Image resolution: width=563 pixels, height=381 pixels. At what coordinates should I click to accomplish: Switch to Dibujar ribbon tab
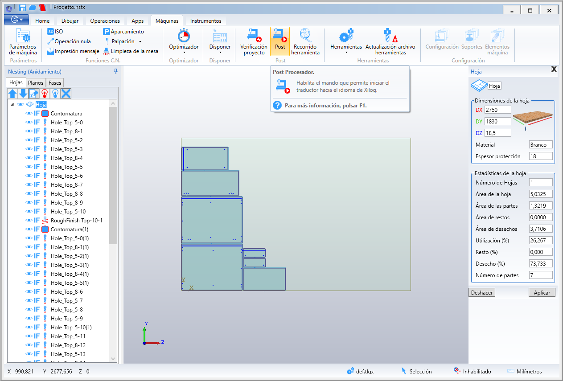click(x=70, y=21)
